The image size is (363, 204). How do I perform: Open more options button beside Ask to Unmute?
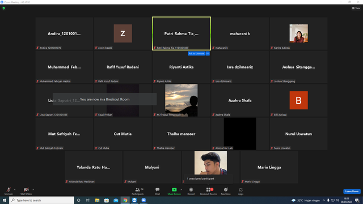tap(208, 53)
